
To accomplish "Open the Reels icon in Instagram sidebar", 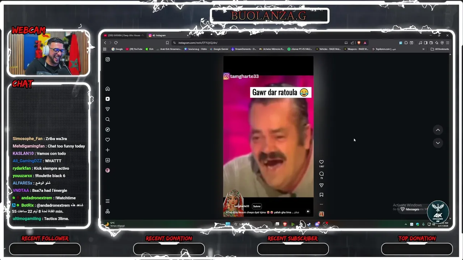I will [x=107, y=99].
